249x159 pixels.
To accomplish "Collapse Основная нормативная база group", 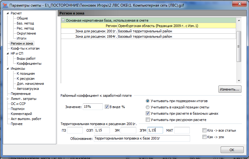I will click(x=63, y=20).
